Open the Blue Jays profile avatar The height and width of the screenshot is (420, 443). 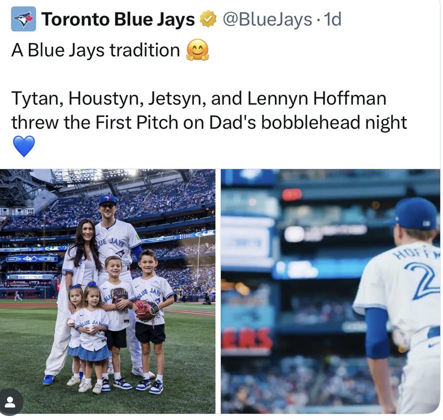pyautogui.click(x=23, y=19)
